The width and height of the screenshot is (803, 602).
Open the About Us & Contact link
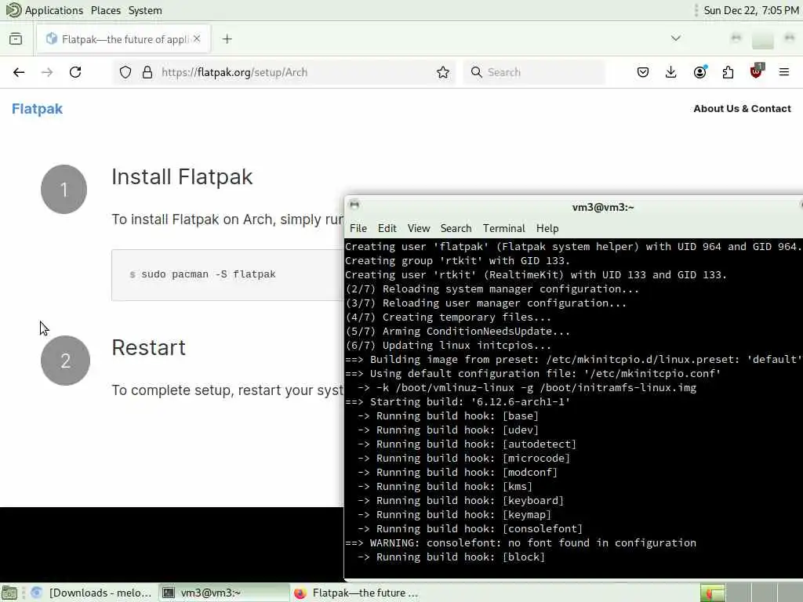click(x=742, y=108)
